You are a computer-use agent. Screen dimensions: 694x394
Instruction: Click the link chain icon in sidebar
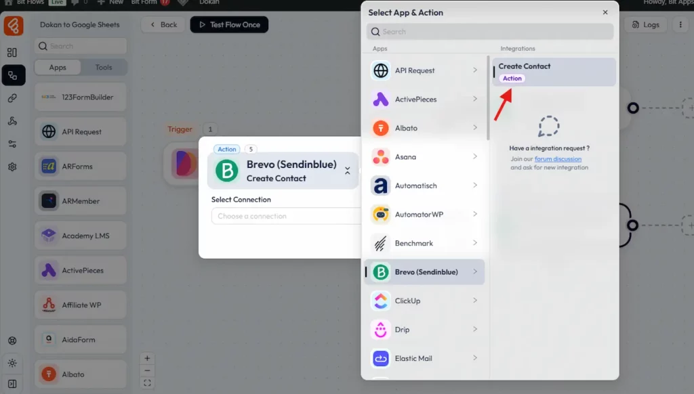tap(12, 98)
